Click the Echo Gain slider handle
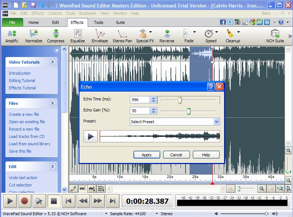 coord(188,111)
